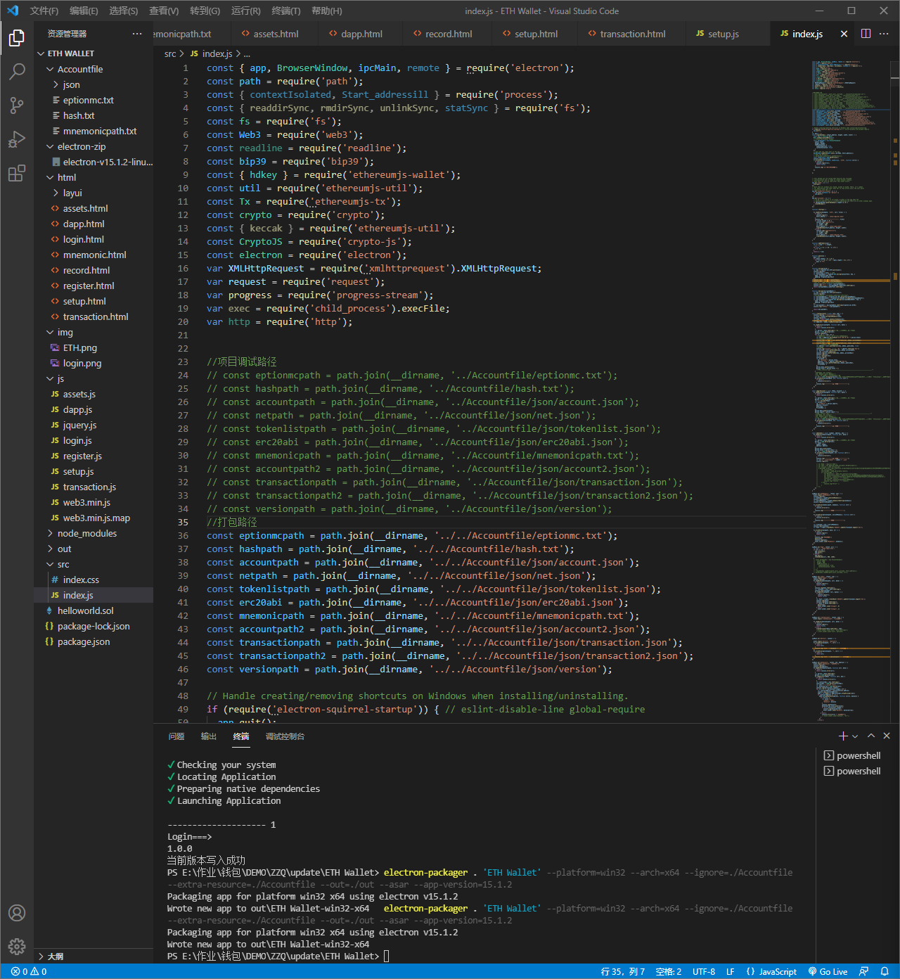
Task: Click the 空格: 2 indentation indicator
Action: [x=669, y=971]
